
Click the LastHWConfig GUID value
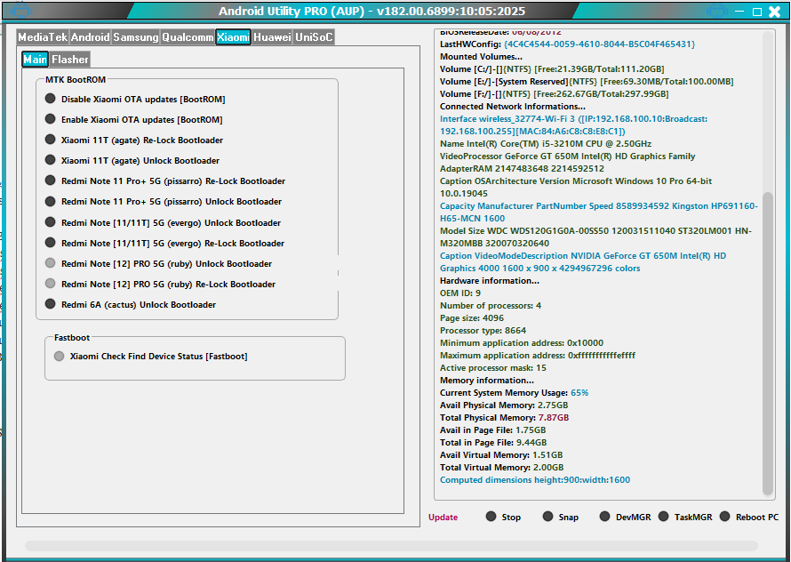pos(599,44)
